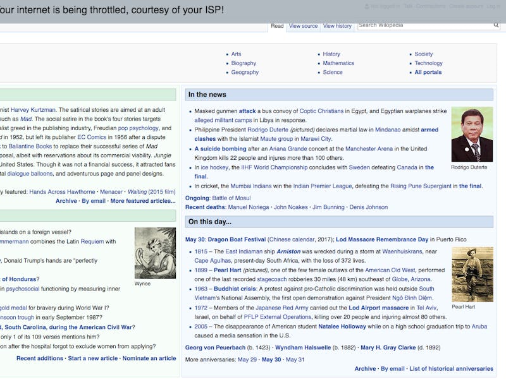This screenshot has height=379, width=506.
Task: Click the Nominate an article link
Action: point(149,358)
